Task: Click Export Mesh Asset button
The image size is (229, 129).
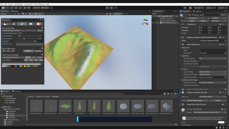Action: pos(195,100)
